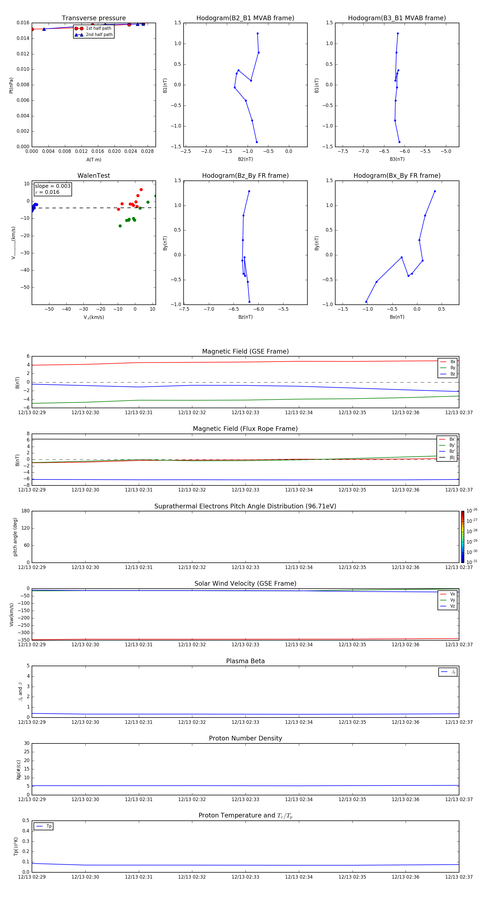Click the Bz legend entry in GSE plot
Screen dimensions: 491x901
(x=448, y=374)
